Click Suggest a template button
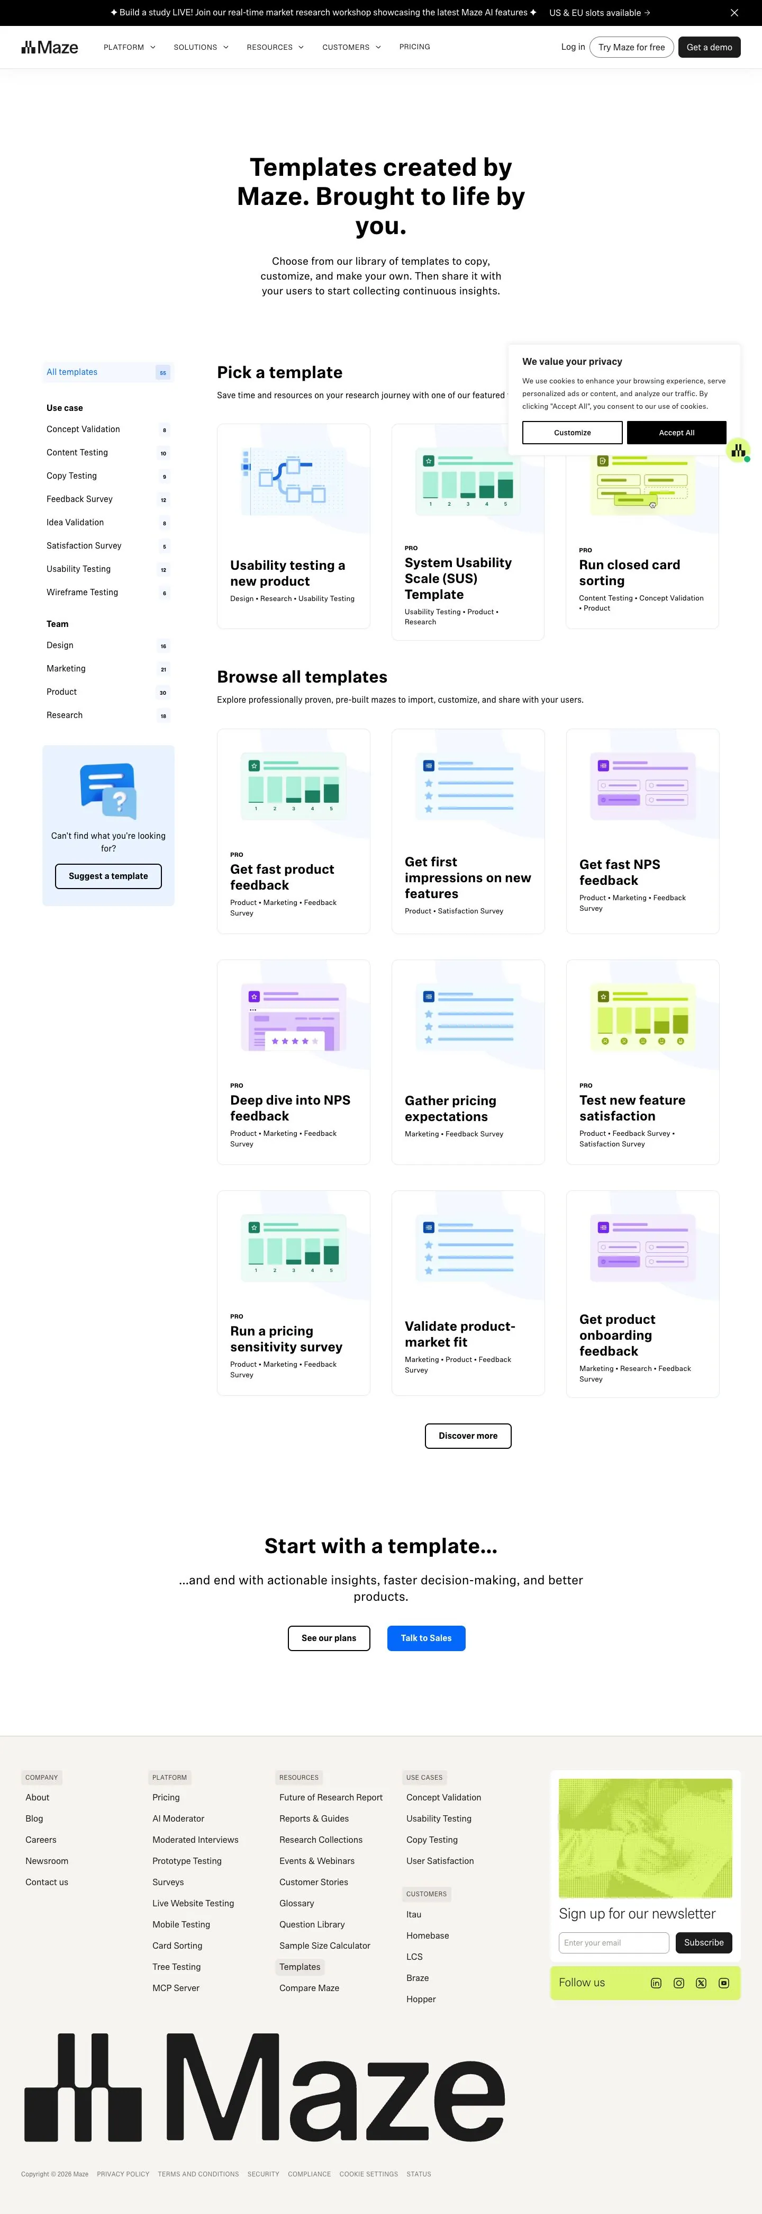The image size is (762, 2214). 108,876
